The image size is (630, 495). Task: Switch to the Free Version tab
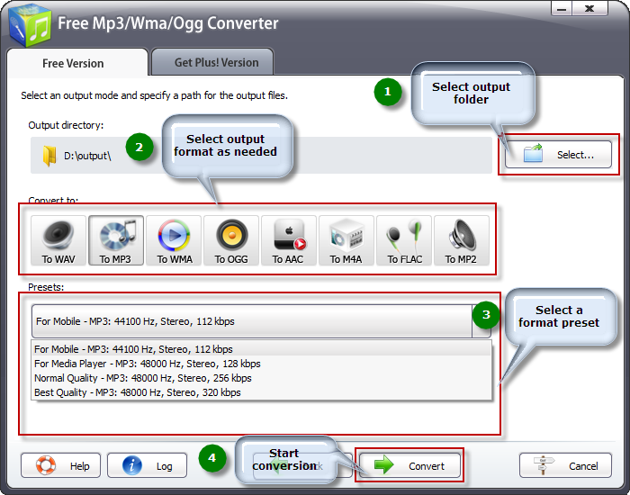(x=77, y=63)
